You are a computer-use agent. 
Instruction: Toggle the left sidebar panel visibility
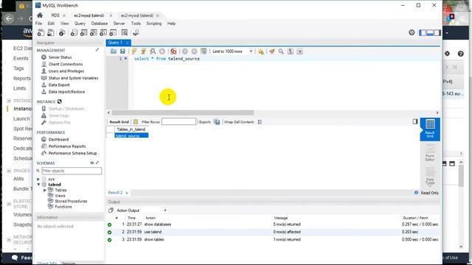423,32
